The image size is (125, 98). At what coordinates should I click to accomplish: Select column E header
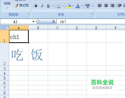[96, 28]
